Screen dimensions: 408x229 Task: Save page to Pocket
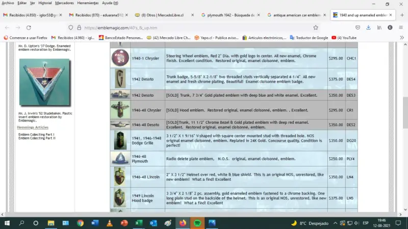tap(358, 27)
